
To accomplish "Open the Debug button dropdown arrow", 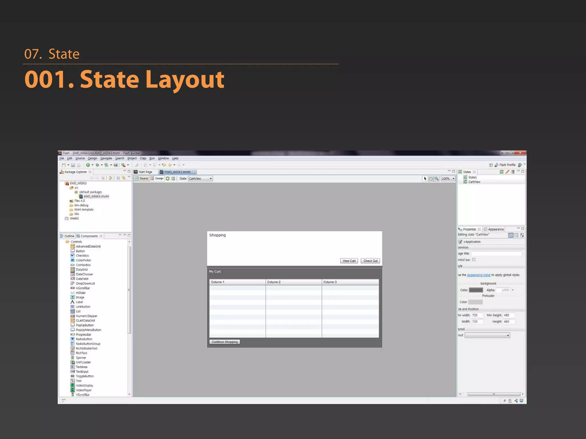I will coord(102,165).
